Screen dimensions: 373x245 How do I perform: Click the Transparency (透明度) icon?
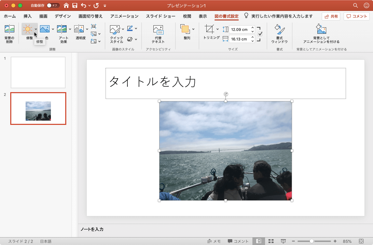pos(79,30)
